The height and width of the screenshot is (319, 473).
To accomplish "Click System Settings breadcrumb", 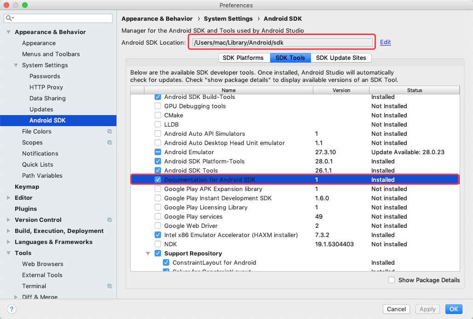I will (228, 19).
